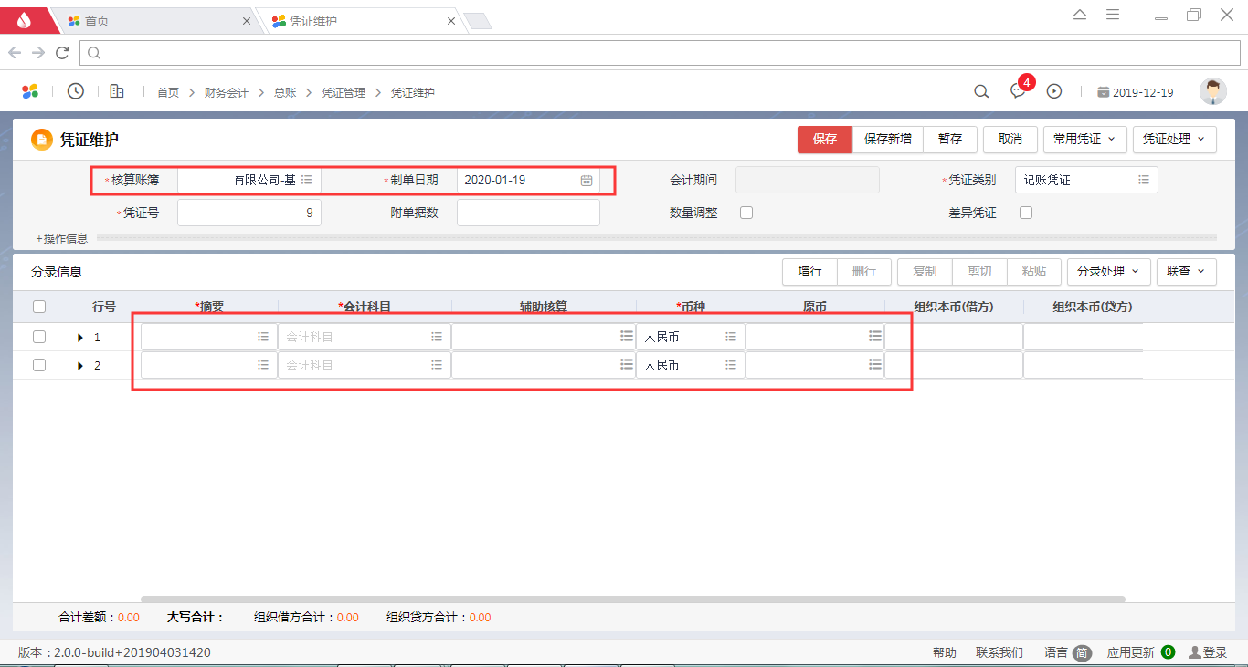Viewport: 1248px width, 667px height.
Task: Click 财务会计 in the breadcrumb
Action: pyautogui.click(x=226, y=92)
